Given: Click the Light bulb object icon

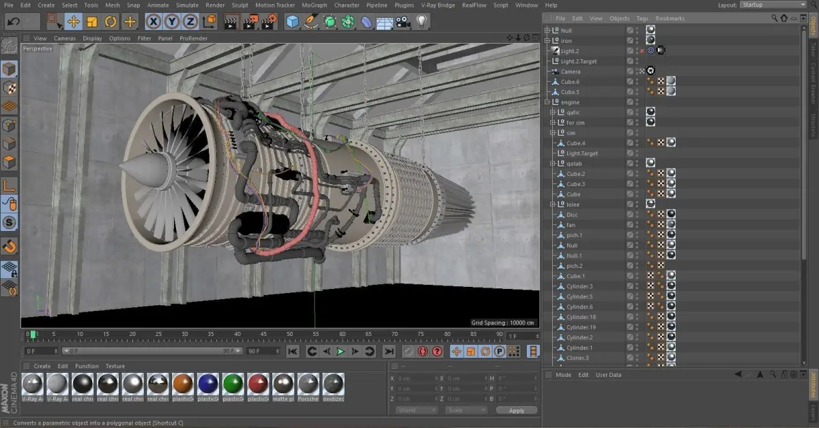Looking at the screenshot, I should pos(422,22).
